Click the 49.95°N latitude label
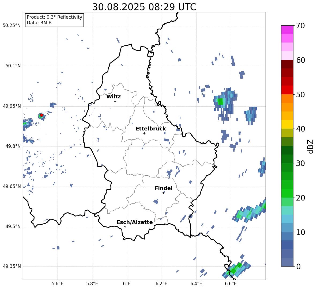 12,106
